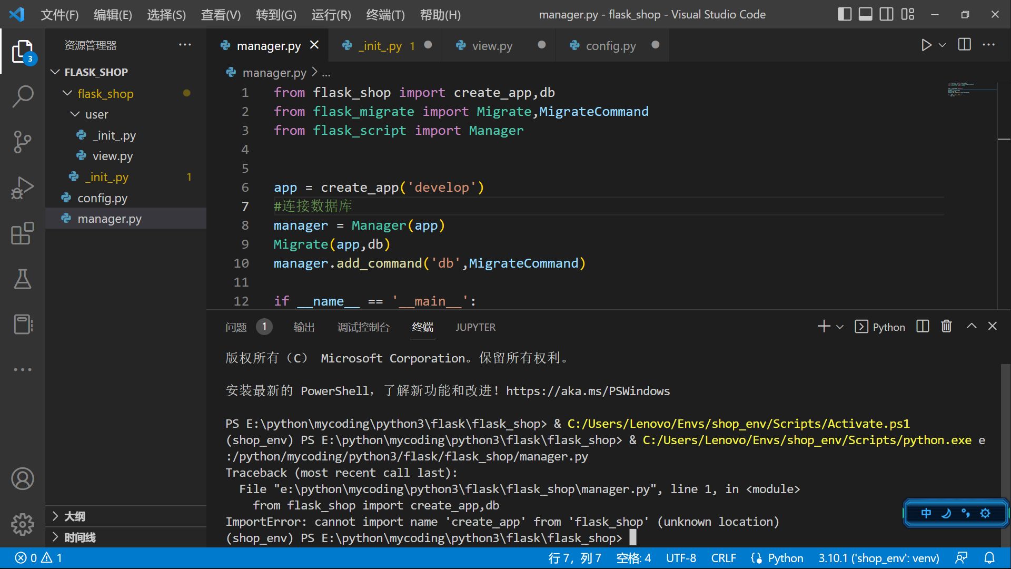The width and height of the screenshot is (1011, 569).
Task: Change CRLF end of line setting
Action: coord(723,558)
